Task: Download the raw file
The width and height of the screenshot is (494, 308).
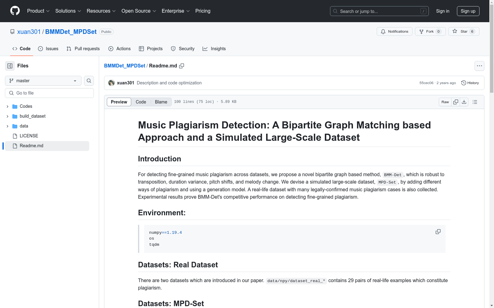Action: point(464,102)
